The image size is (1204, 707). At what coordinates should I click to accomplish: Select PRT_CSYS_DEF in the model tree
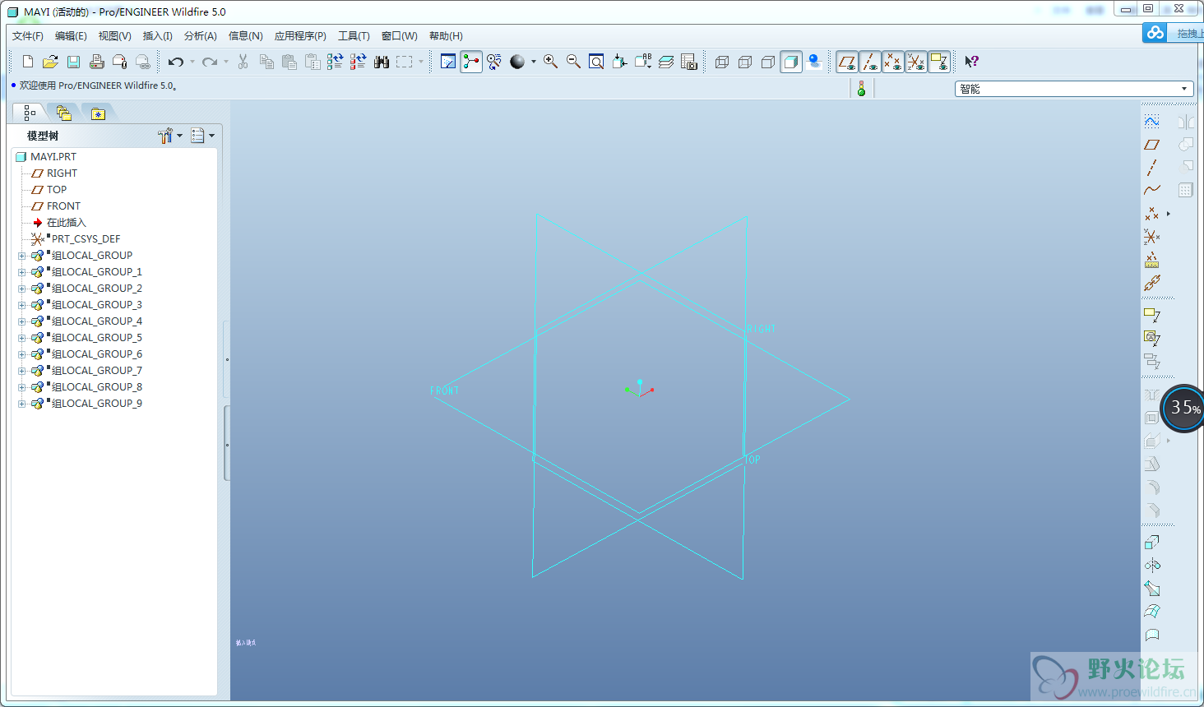tap(76, 239)
